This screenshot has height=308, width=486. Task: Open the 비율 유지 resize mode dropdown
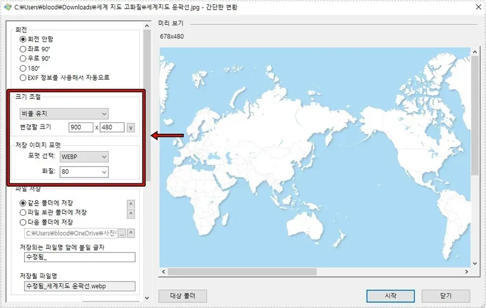click(64, 114)
